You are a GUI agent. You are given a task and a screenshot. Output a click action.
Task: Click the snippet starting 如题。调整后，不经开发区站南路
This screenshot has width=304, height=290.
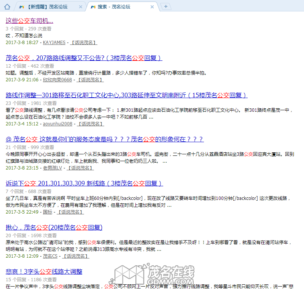pyautogui.click(x=107, y=73)
